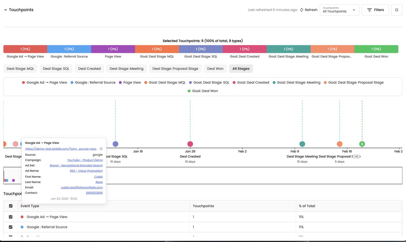Click the green Goal: Deal Won bar segment
The height and width of the screenshot is (242, 406).
click(x=376, y=49)
